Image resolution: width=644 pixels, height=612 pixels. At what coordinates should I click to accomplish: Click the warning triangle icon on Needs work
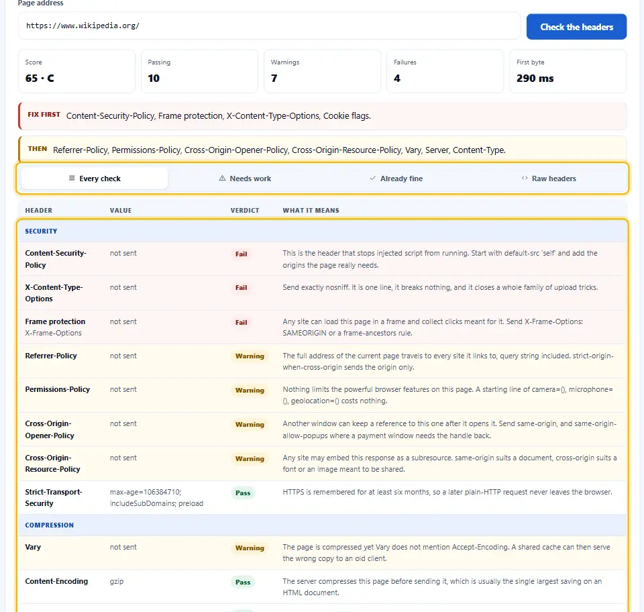click(x=222, y=178)
